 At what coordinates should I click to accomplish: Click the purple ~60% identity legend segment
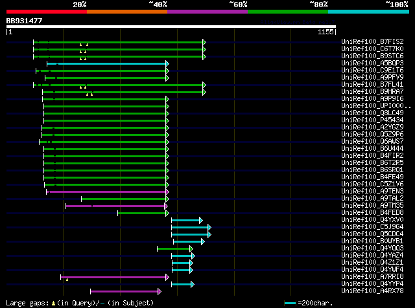click(207, 12)
